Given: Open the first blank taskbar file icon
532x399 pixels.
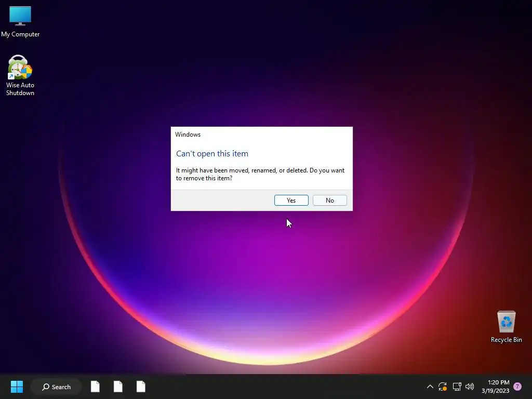Looking at the screenshot, I should tap(95, 387).
